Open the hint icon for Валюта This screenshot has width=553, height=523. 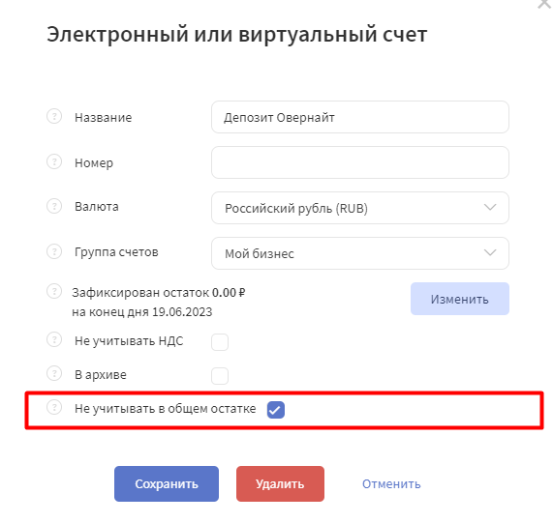(x=54, y=206)
